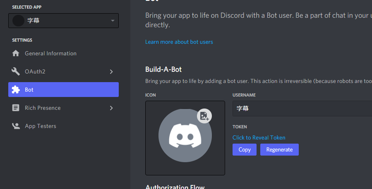Click the TOKEN label
Screen dimensions: 372x189
pyautogui.click(x=240, y=127)
